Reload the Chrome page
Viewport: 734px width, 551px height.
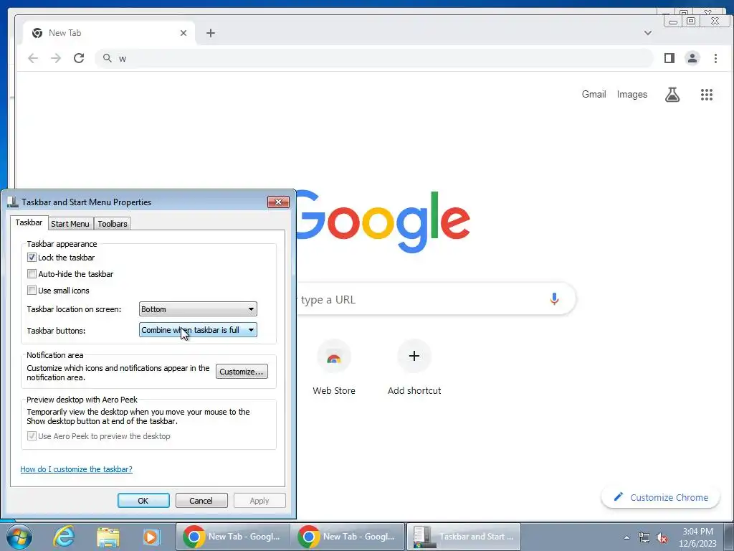(79, 58)
